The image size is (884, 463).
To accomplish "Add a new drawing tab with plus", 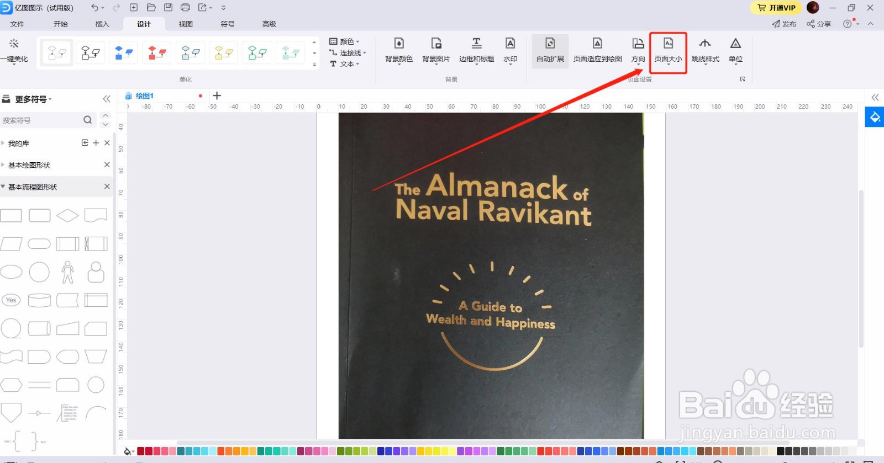I will pos(217,95).
